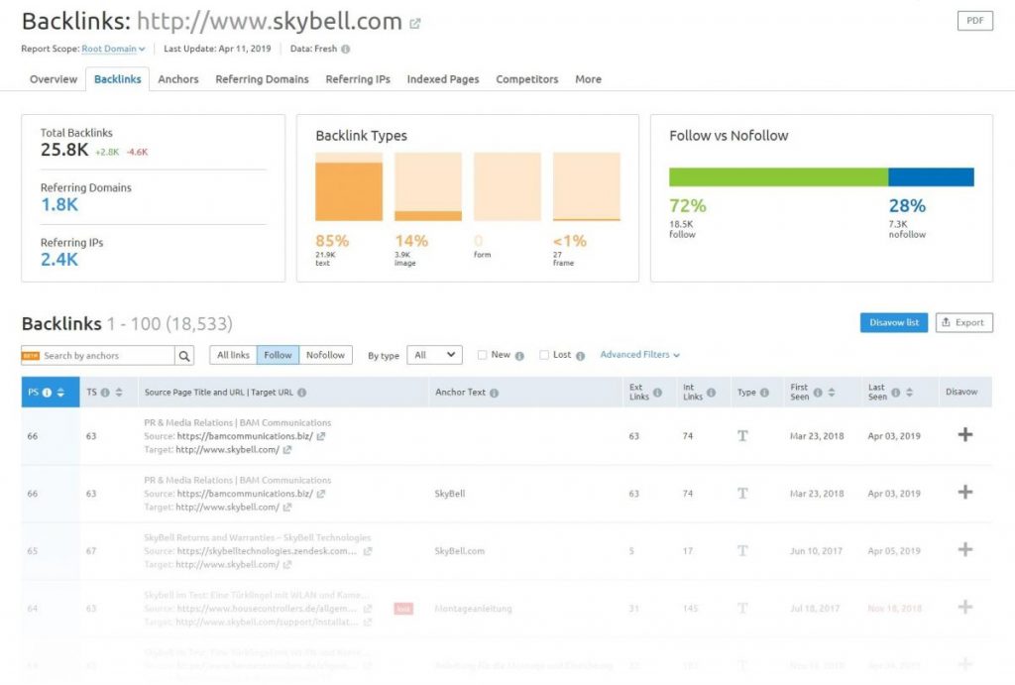Image resolution: width=1015 pixels, height=685 pixels.
Task: Click the Anchor Text info icon
Action: 494,393
